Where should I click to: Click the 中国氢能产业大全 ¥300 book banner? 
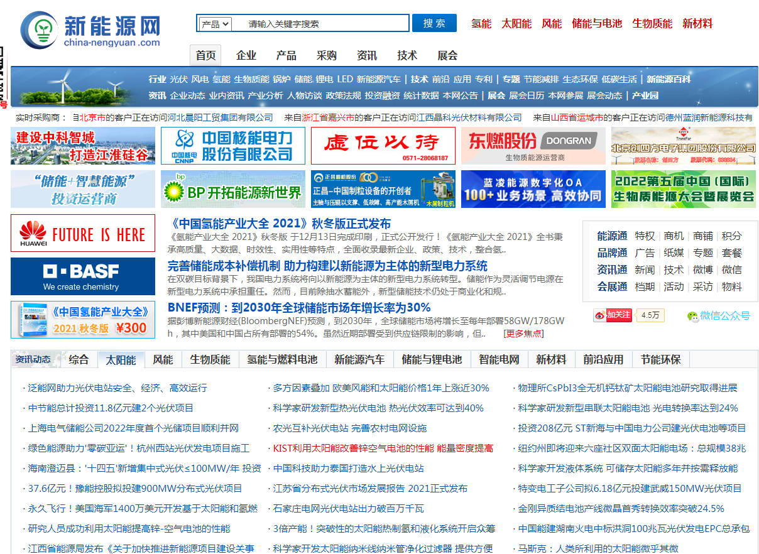pos(83,320)
